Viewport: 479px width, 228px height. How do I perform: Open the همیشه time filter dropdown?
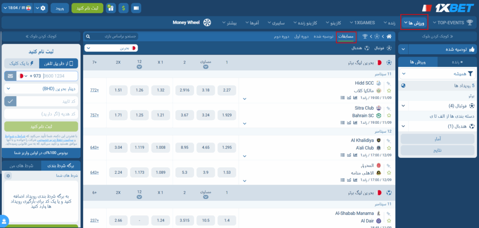[437, 73]
